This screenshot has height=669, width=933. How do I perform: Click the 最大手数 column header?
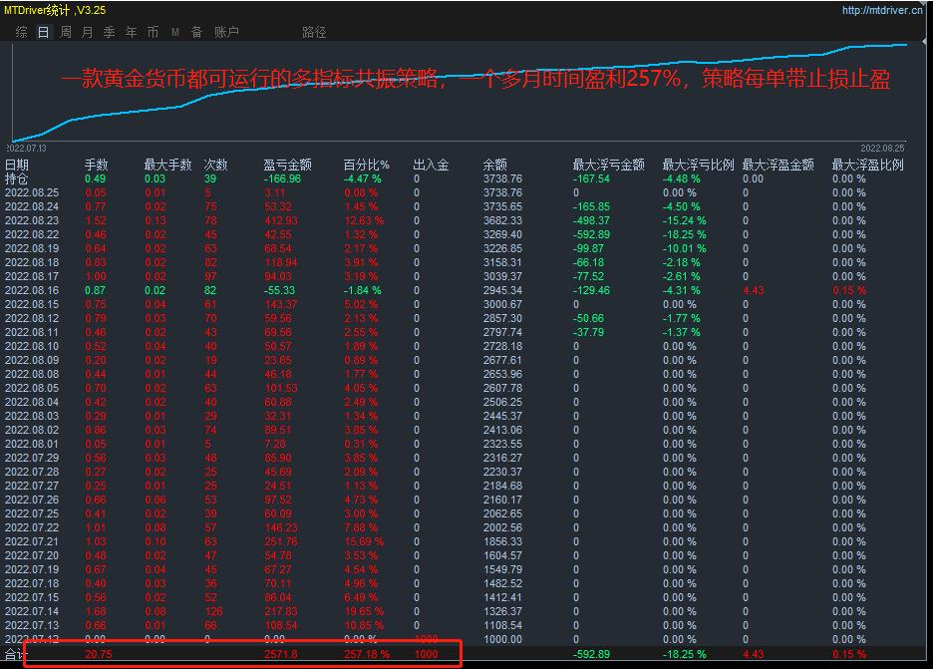[167, 165]
